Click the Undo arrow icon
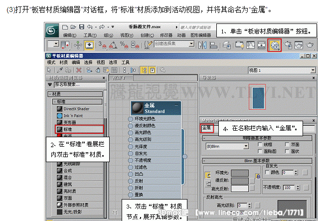The width and height of the screenshot is (318, 221). (90, 27)
